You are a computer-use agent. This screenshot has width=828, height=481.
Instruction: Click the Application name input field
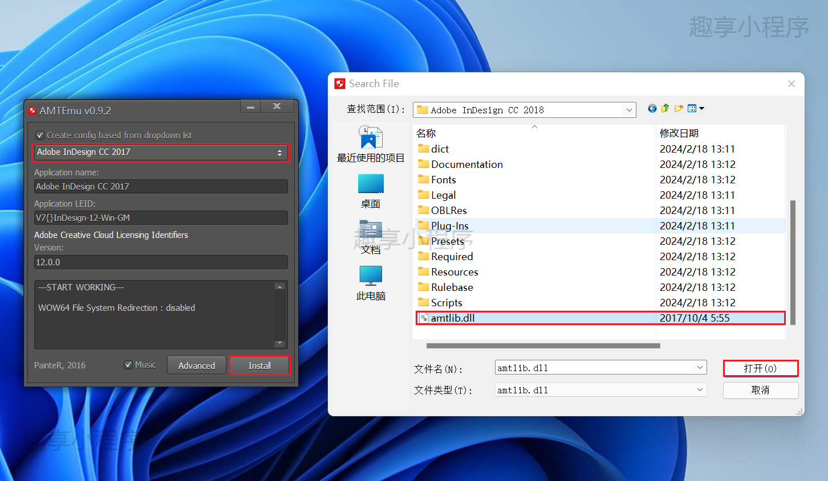[x=161, y=187]
